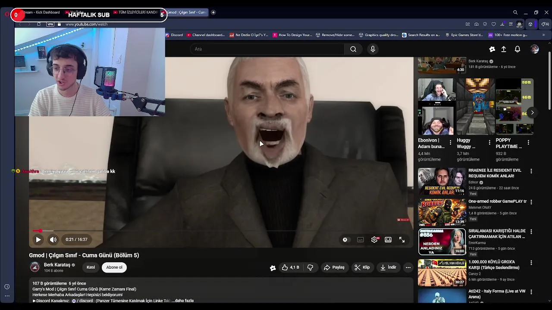The height and width of the screenshot is (310, 552).
Task: Start voice search with microphone icon
Action: coord(373,49)
